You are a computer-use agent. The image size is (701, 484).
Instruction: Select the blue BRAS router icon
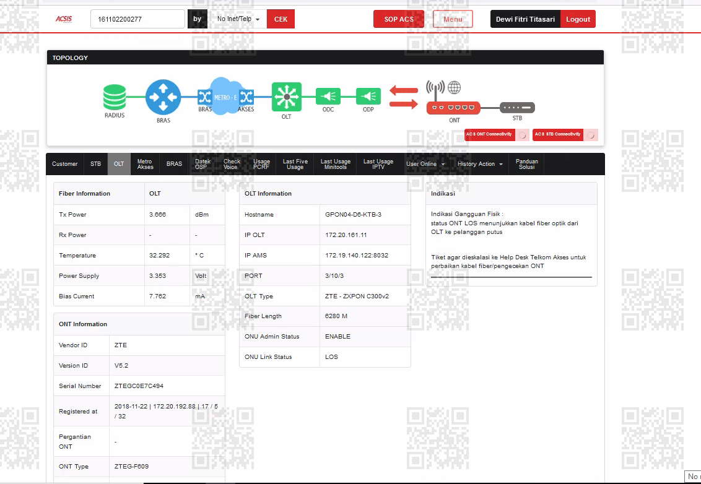tap(163, 97)
